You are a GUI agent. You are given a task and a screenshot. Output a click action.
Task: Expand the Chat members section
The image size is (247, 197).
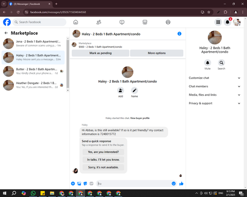pyautogui.click(x=214, y=86)
